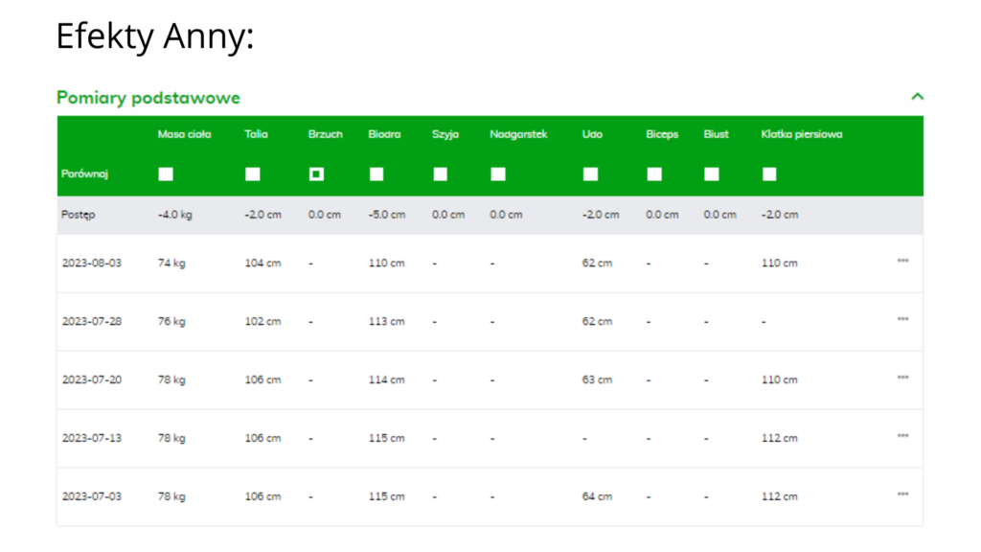Check the Udo compare checkbox
981x552 pixels.
coord(590,174)
